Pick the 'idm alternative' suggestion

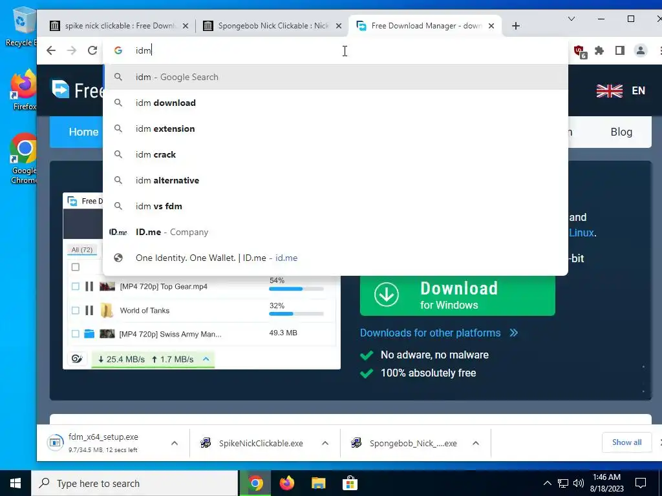(336, 181)
